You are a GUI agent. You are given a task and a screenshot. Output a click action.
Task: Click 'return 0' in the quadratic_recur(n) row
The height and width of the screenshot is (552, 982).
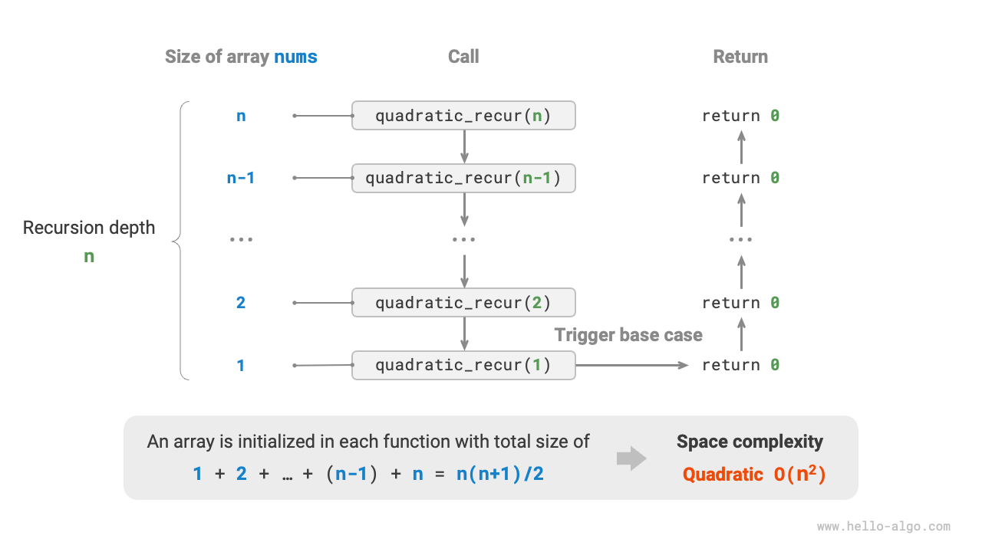coord(740,116)
